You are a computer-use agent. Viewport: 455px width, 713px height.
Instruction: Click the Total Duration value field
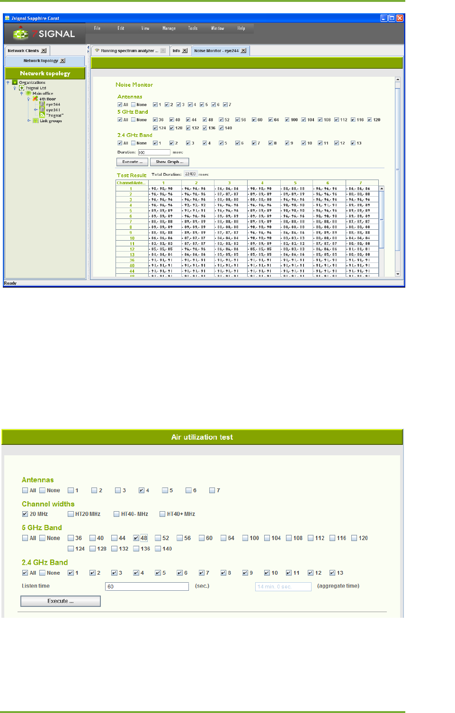[x=190, y=174]
